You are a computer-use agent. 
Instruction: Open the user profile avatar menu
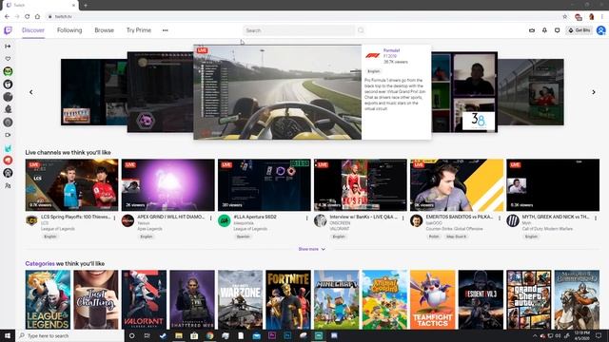pyautogui.click(x=600, y=30)
